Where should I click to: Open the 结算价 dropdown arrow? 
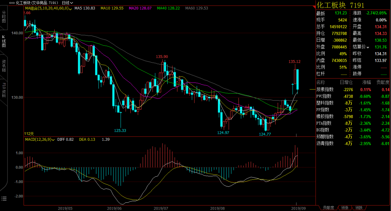click(368, 47)
